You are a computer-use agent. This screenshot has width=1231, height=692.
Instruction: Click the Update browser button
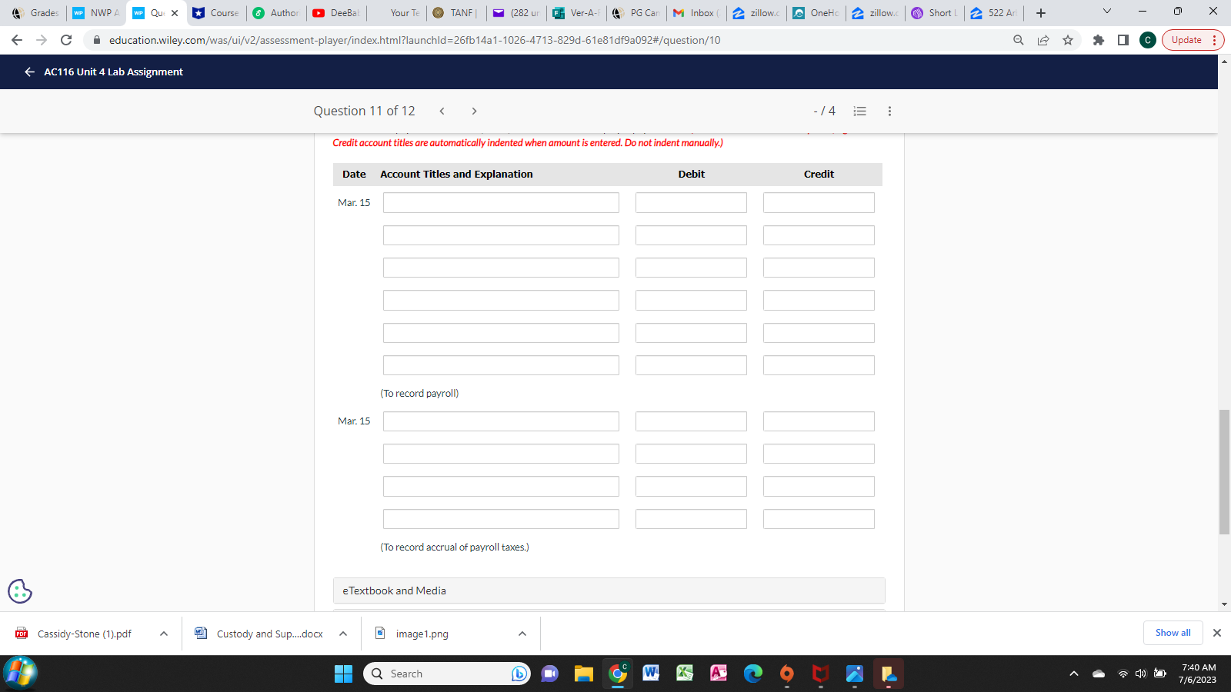pos(1185,40)
